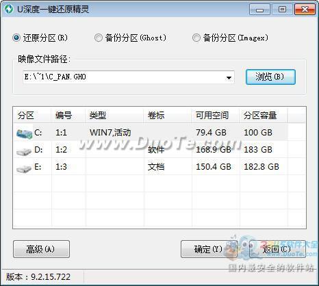Click the D: drive icon

(24, 151)
